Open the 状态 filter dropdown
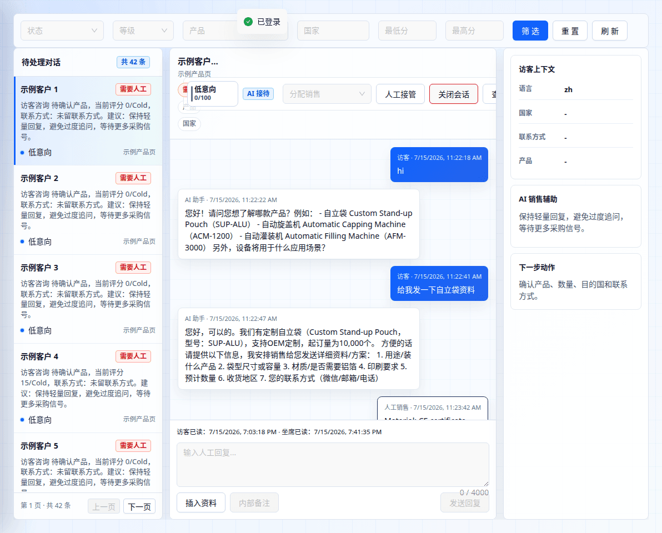Image resolution: width=662 pixels, height=533 pixels. pyautogui.click(x=62, y=31)
